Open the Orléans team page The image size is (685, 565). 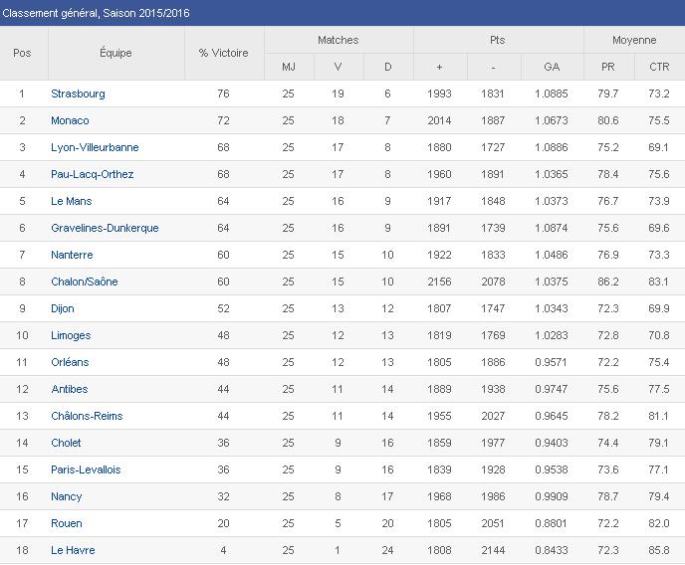70,362
